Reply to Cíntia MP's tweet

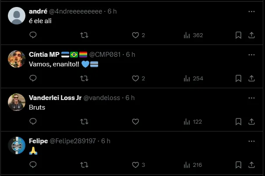[33, 79]
